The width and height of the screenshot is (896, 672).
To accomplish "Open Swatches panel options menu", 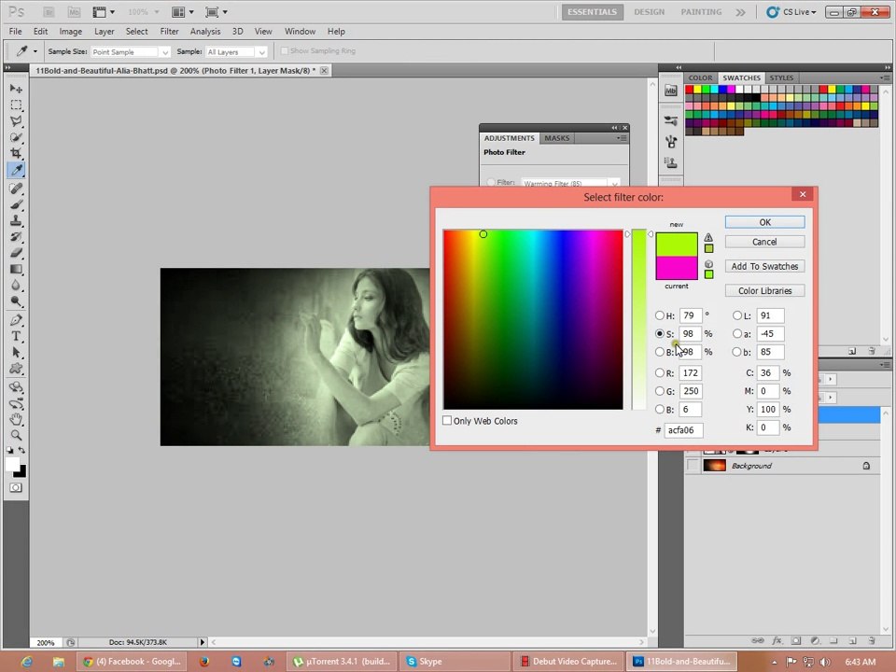I will pos(885,77).
